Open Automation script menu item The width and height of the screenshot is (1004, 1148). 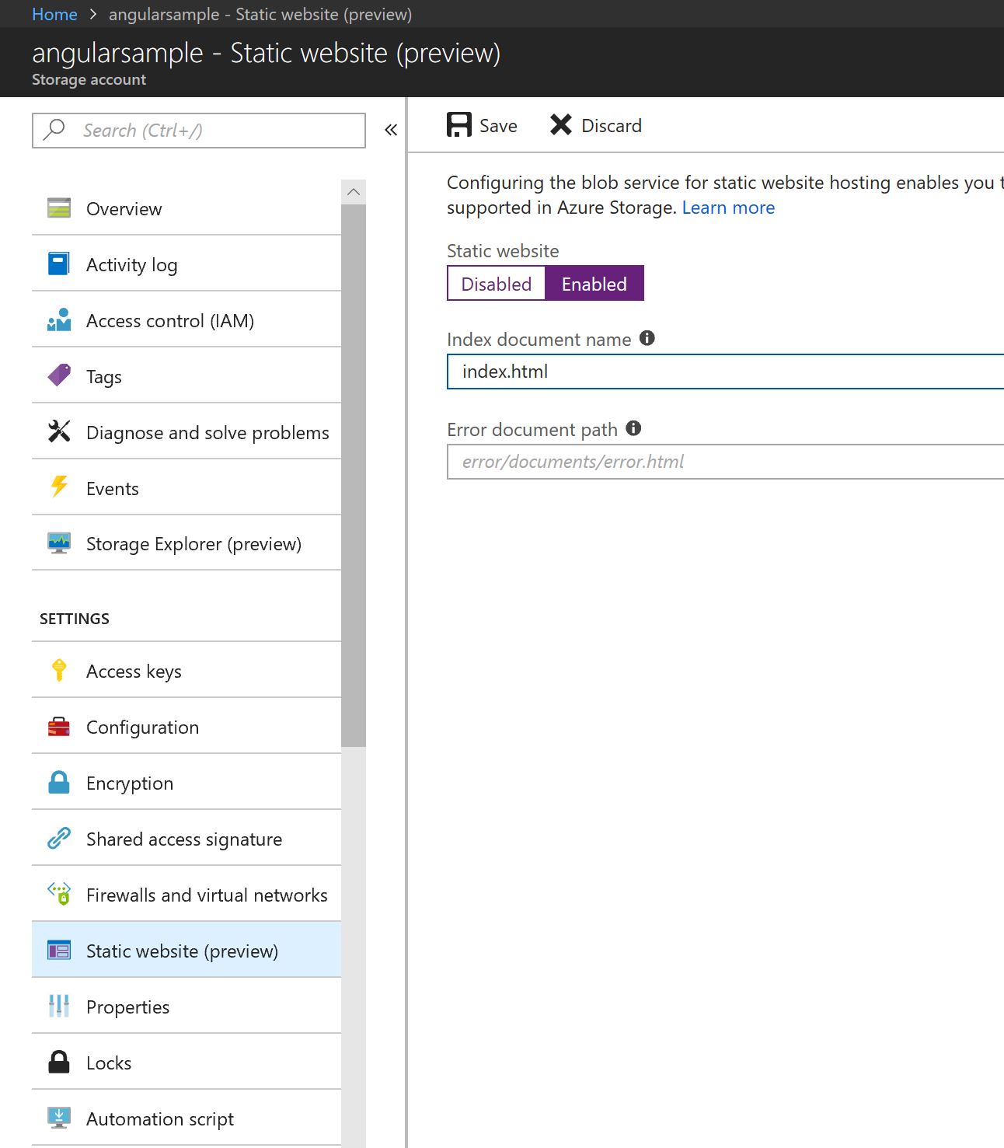(187, 1118)
